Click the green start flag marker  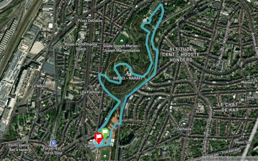coord(105,133)
